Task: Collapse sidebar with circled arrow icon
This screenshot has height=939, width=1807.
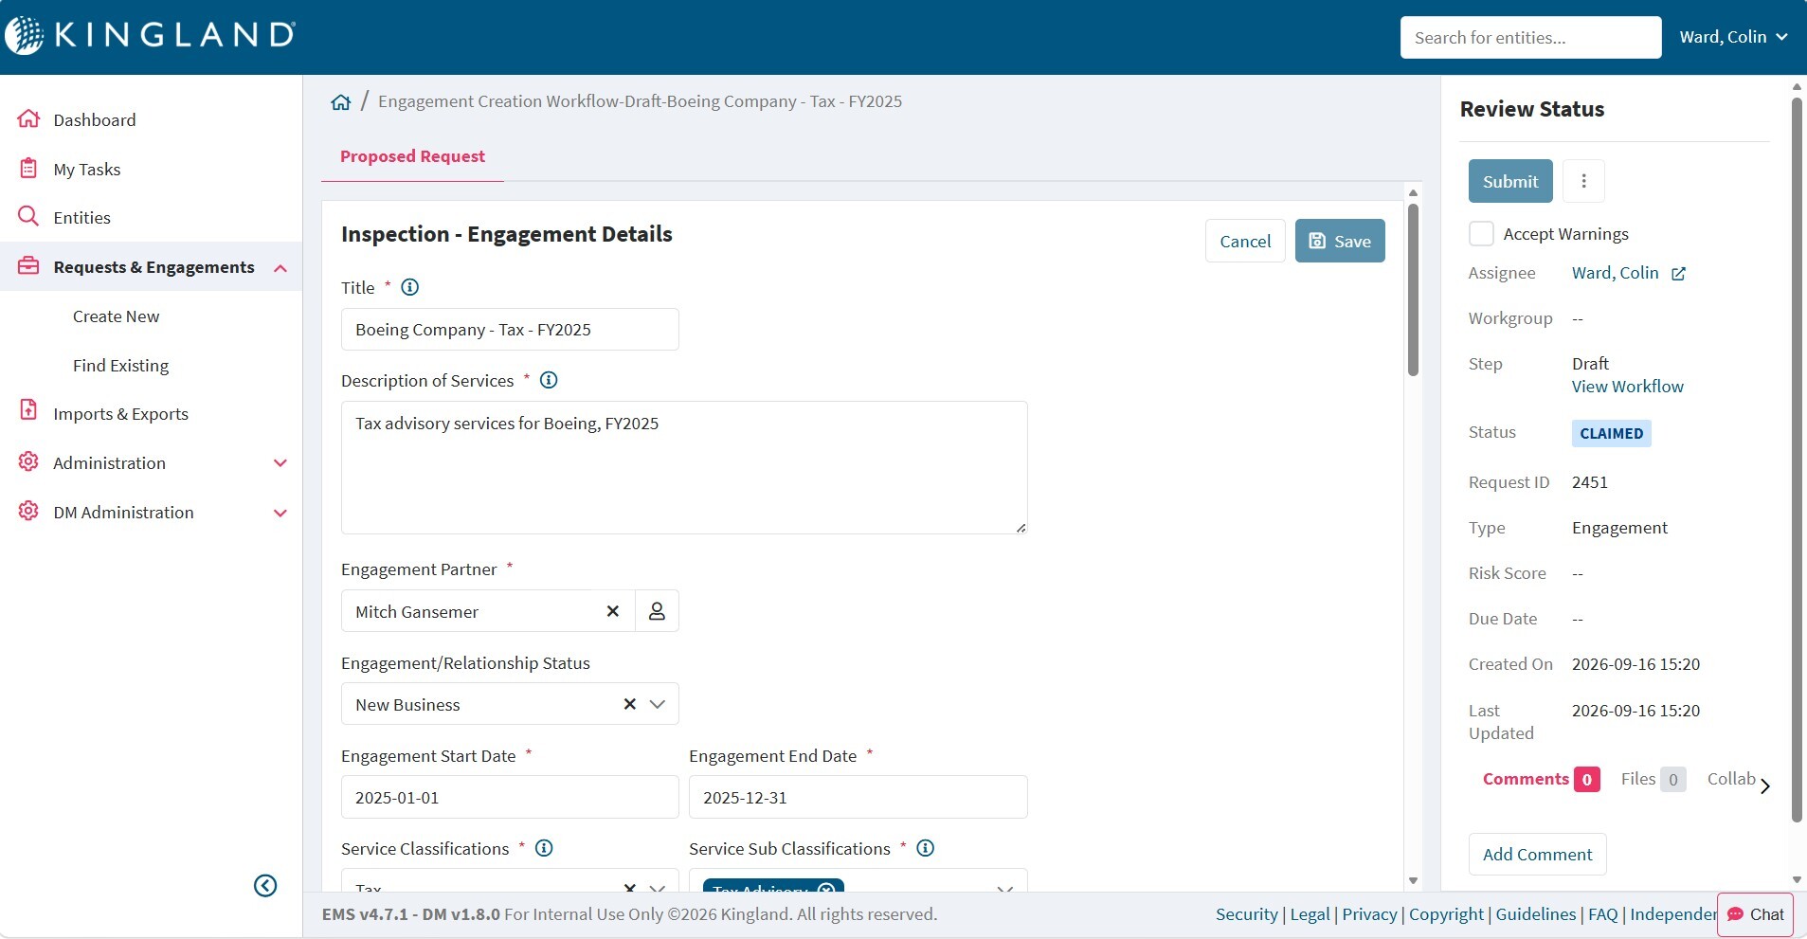Action: pos(265,885)
